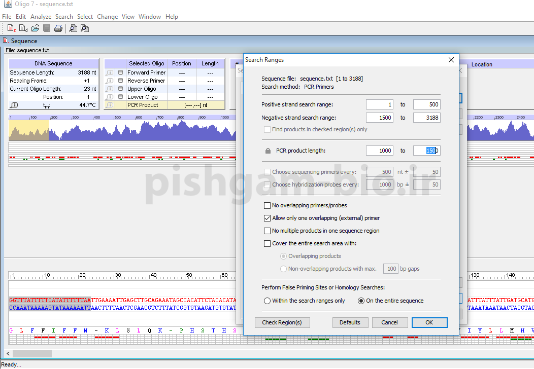
Task: Open the Search menu in menu bar
Action: [x=64, y=17]
